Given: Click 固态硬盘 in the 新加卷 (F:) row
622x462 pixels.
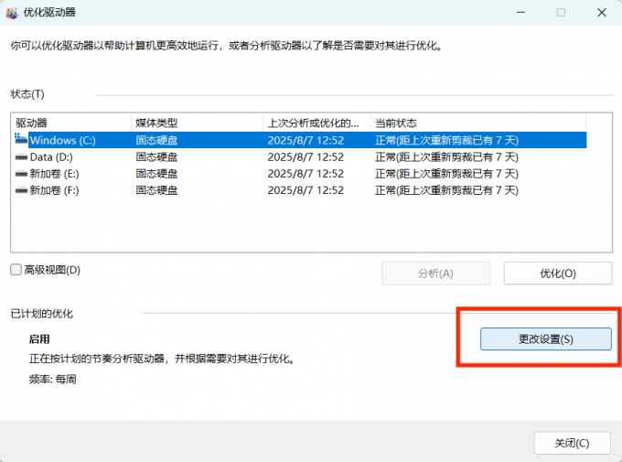Looking at the screenshot, I should (156, 190).
